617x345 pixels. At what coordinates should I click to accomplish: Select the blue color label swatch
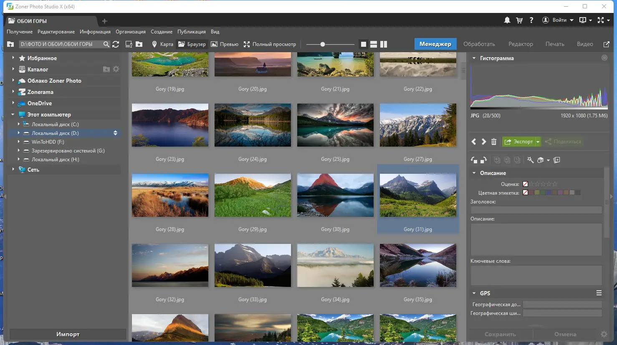(549, 193)
